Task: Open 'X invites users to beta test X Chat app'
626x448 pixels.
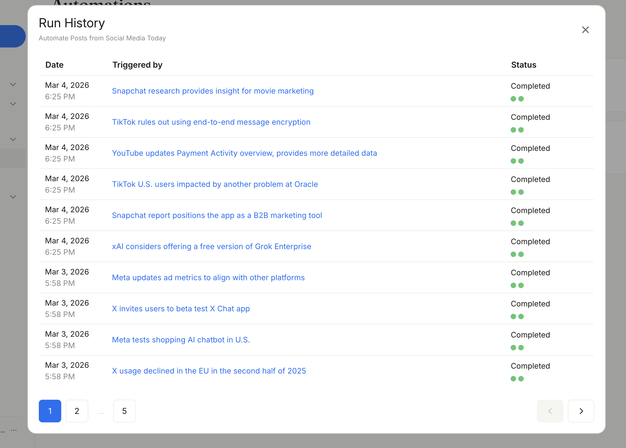Action: [x=181, y=309]
